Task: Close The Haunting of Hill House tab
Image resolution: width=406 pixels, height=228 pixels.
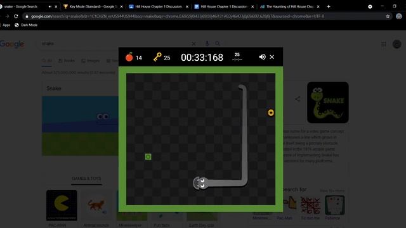Action: coord(318,7)
